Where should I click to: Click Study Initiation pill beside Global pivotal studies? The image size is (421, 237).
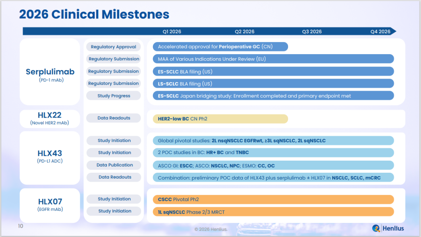click(113, 140)
